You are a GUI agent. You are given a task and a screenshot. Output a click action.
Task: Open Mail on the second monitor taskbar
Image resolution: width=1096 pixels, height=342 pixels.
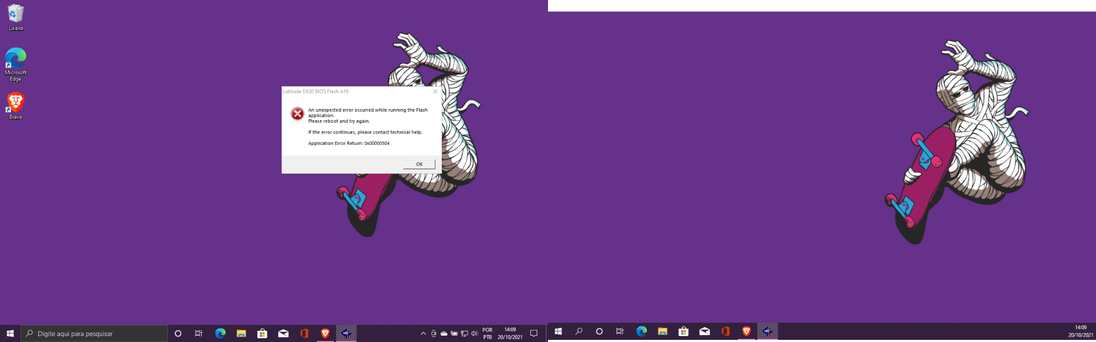(704, 331)
